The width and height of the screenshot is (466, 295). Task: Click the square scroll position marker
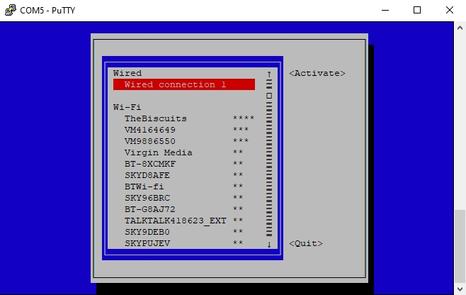[x=269, y=96]
